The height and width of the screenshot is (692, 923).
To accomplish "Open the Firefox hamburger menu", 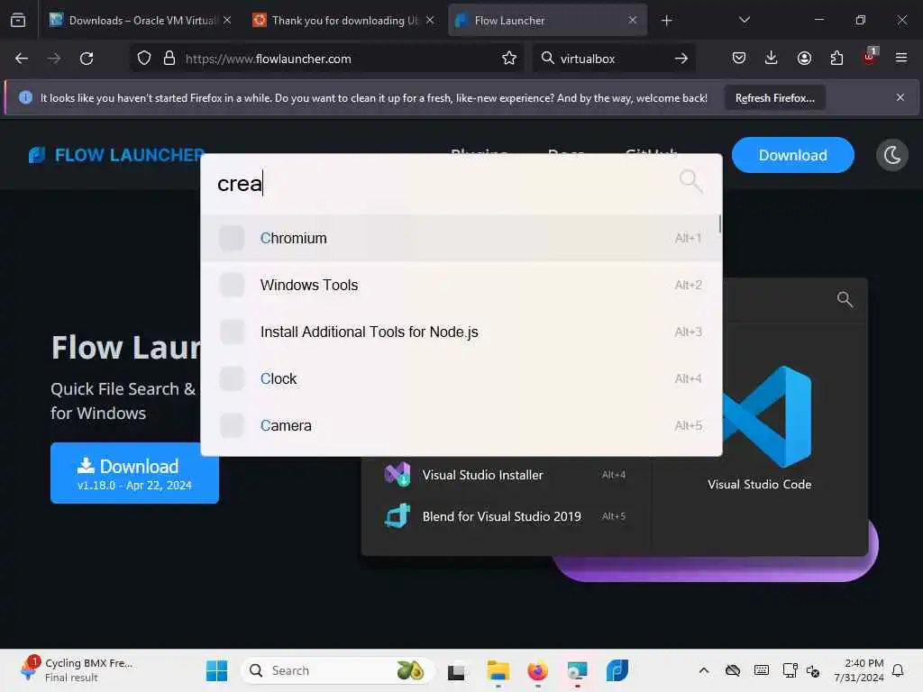I will [901, 59].
